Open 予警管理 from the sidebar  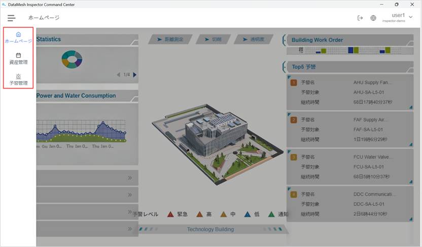[18, 79]
